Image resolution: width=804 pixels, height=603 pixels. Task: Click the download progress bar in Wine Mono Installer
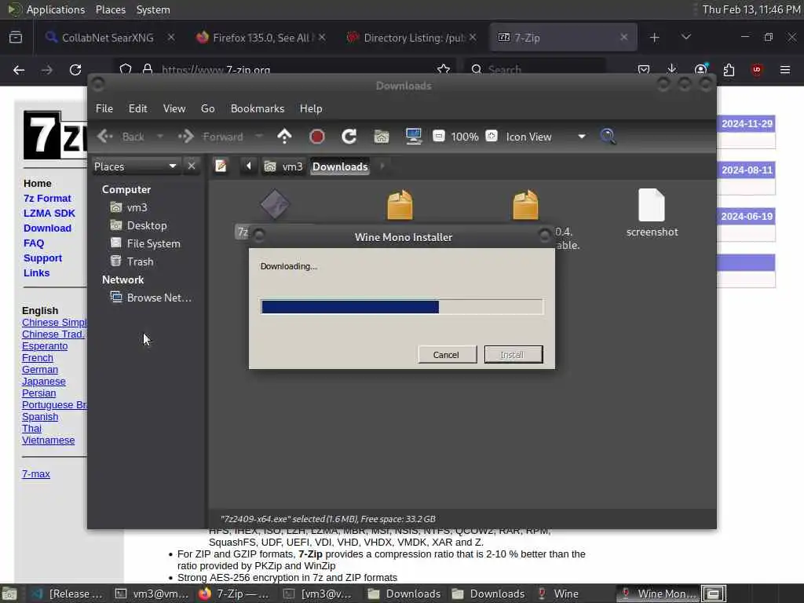click(401, 307)
